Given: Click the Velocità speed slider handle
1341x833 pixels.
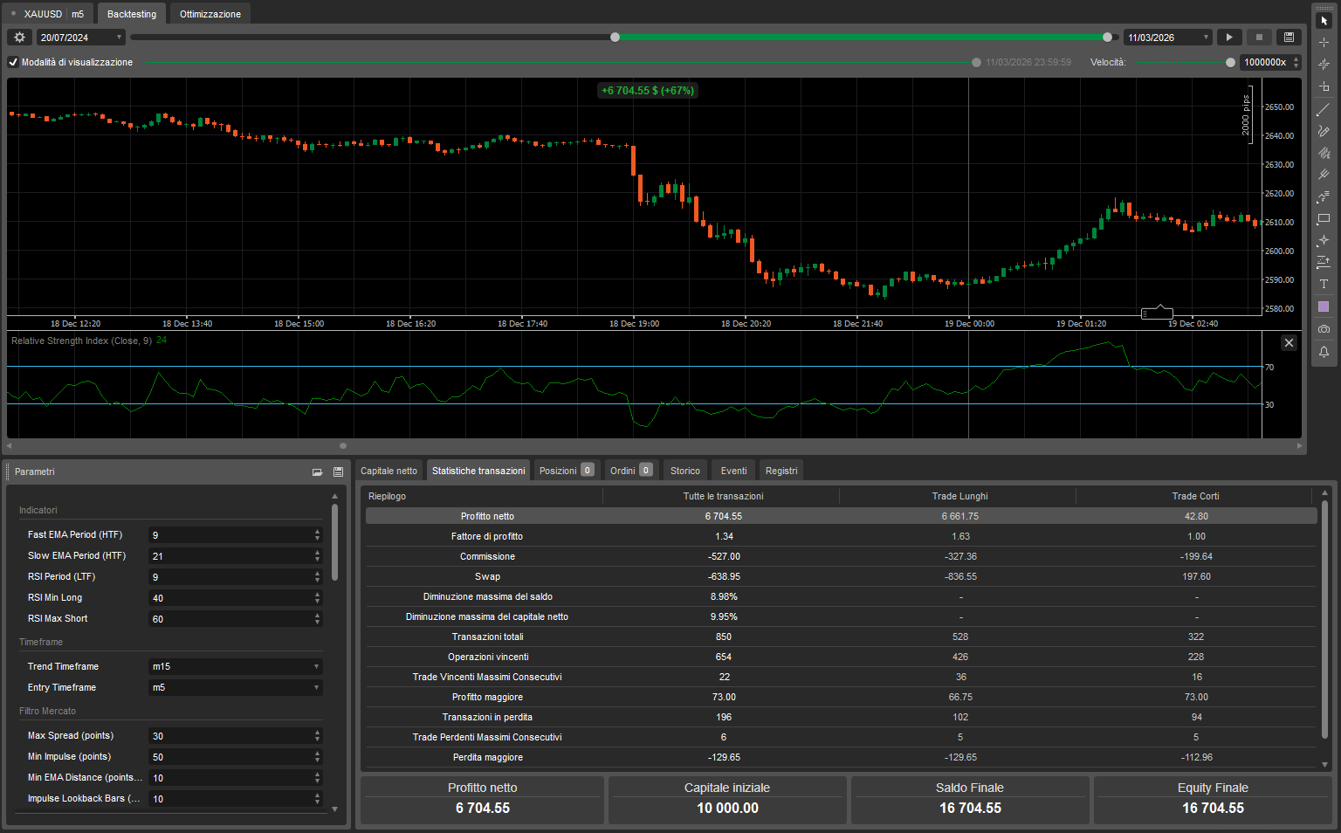Looking at the screenshot, I should click(x=1230, y=62).
